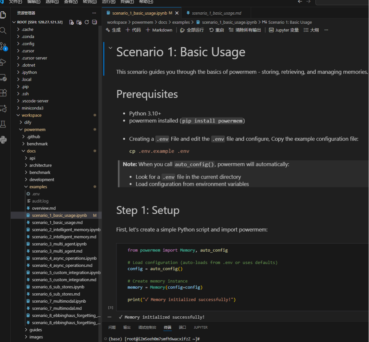Open Extensions view icon
369x342 pixels.
coord(3,93)
